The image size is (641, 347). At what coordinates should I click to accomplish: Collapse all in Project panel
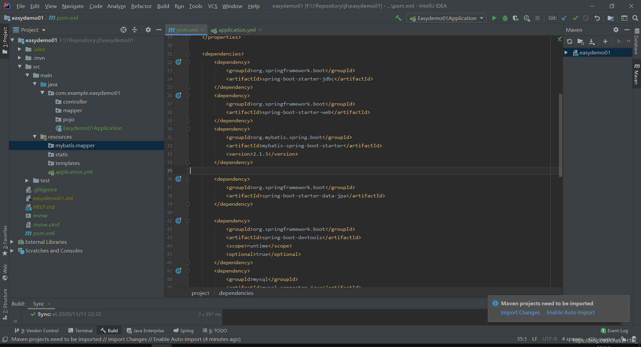coord(135,30)
